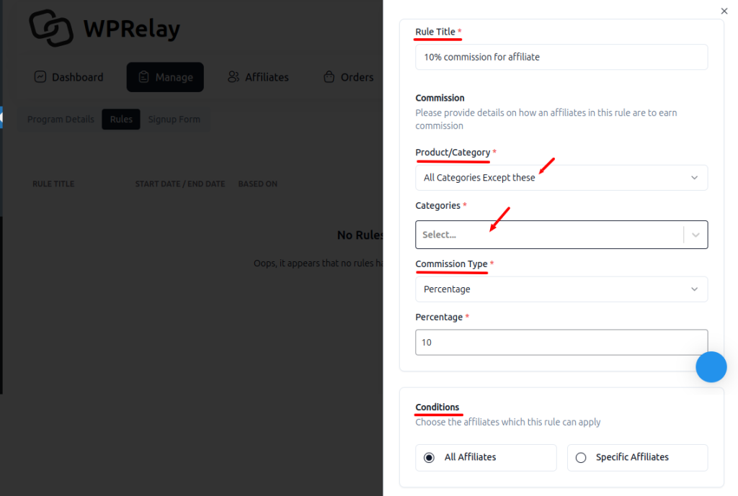Click the Affiliates people icon
The width and height of the screenshot is (738, 496).
click(232, 76)
